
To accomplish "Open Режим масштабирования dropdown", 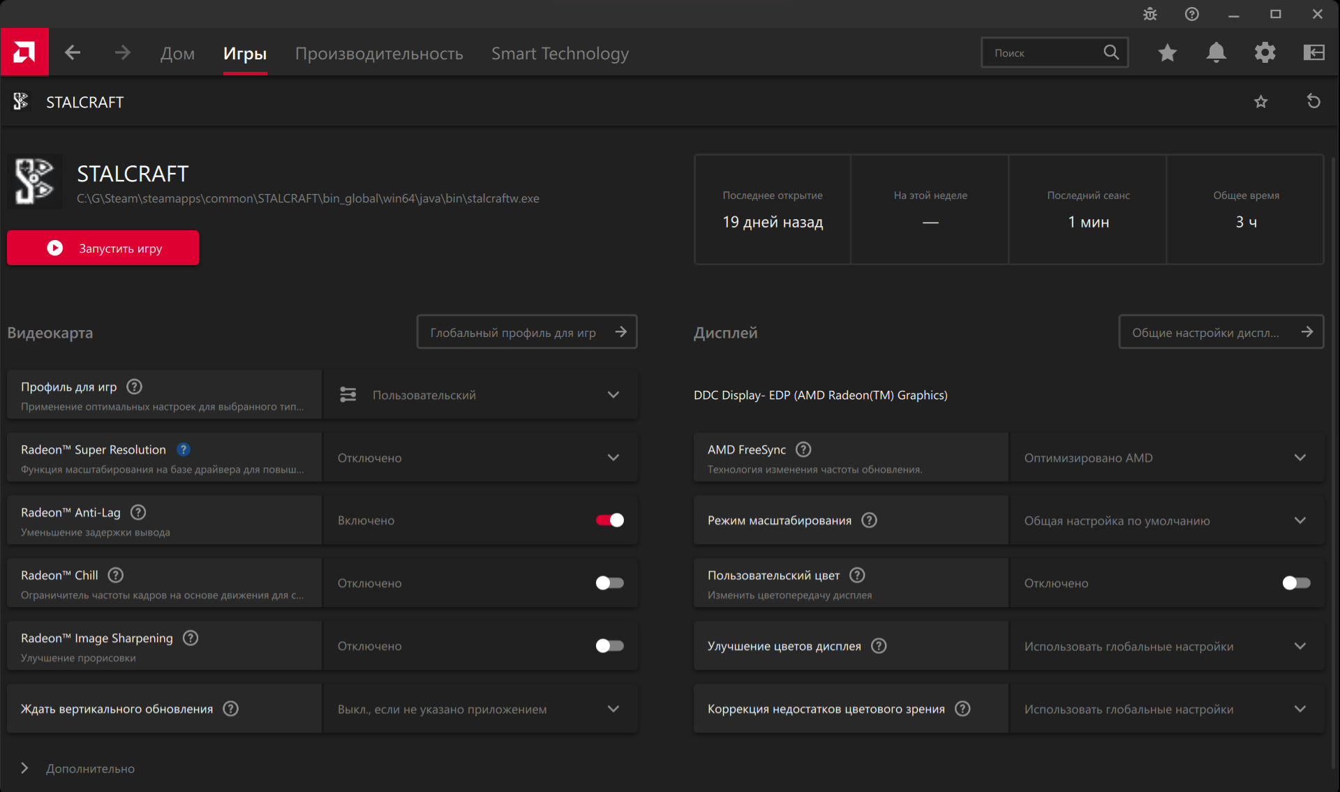I will tap(1167, 521).
